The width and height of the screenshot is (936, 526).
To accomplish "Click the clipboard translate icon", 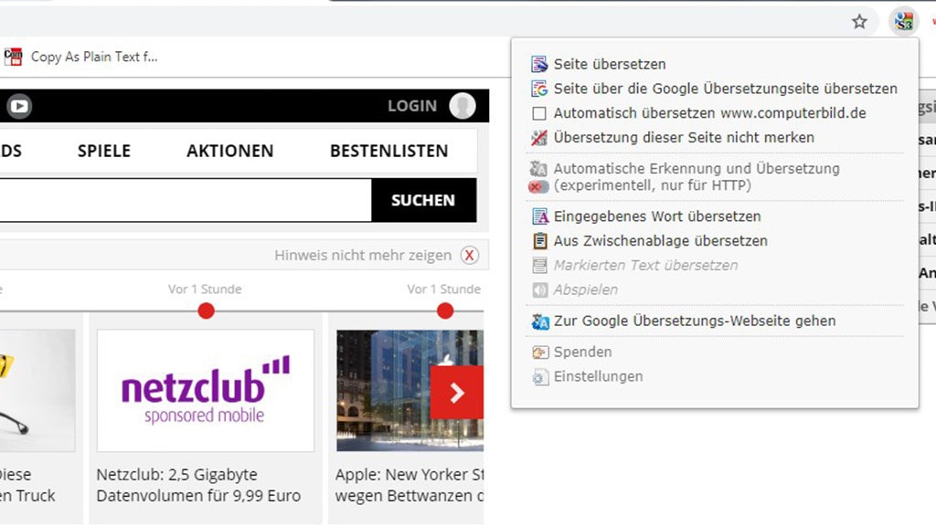I will pyautogui.click(x=539, y=241).
